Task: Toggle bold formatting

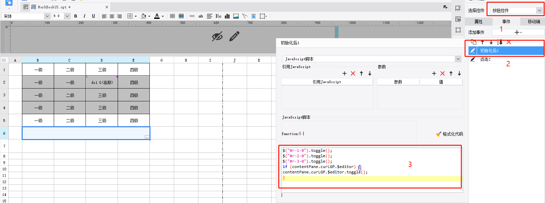Action: point(75,16)
